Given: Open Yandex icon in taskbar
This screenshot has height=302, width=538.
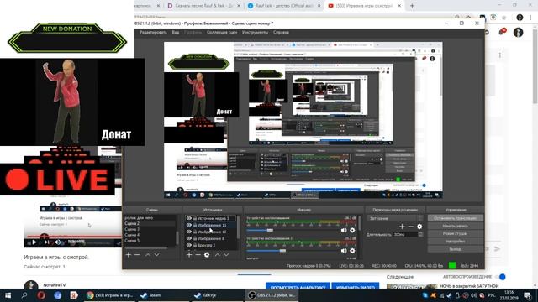Looking at the screenshot, I should click(74, 295).
